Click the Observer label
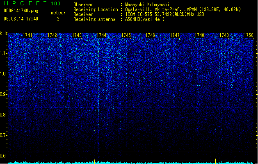258x164 pixels. click(83, 5)
